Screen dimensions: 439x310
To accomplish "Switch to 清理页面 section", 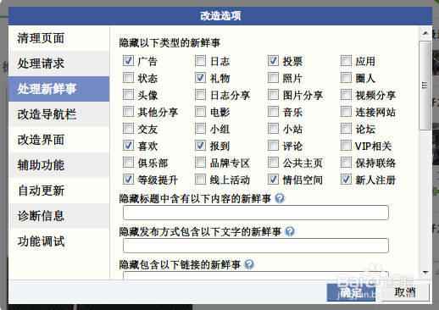I will (x=59, y=38).
